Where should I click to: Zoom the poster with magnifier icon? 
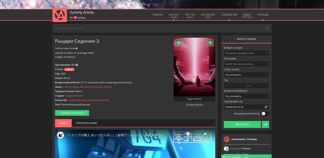210,43
